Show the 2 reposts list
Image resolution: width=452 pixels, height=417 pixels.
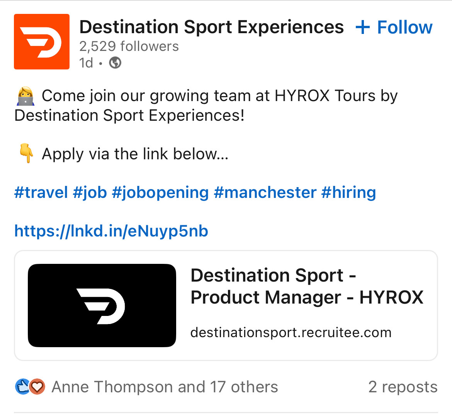tap(403, 387)
